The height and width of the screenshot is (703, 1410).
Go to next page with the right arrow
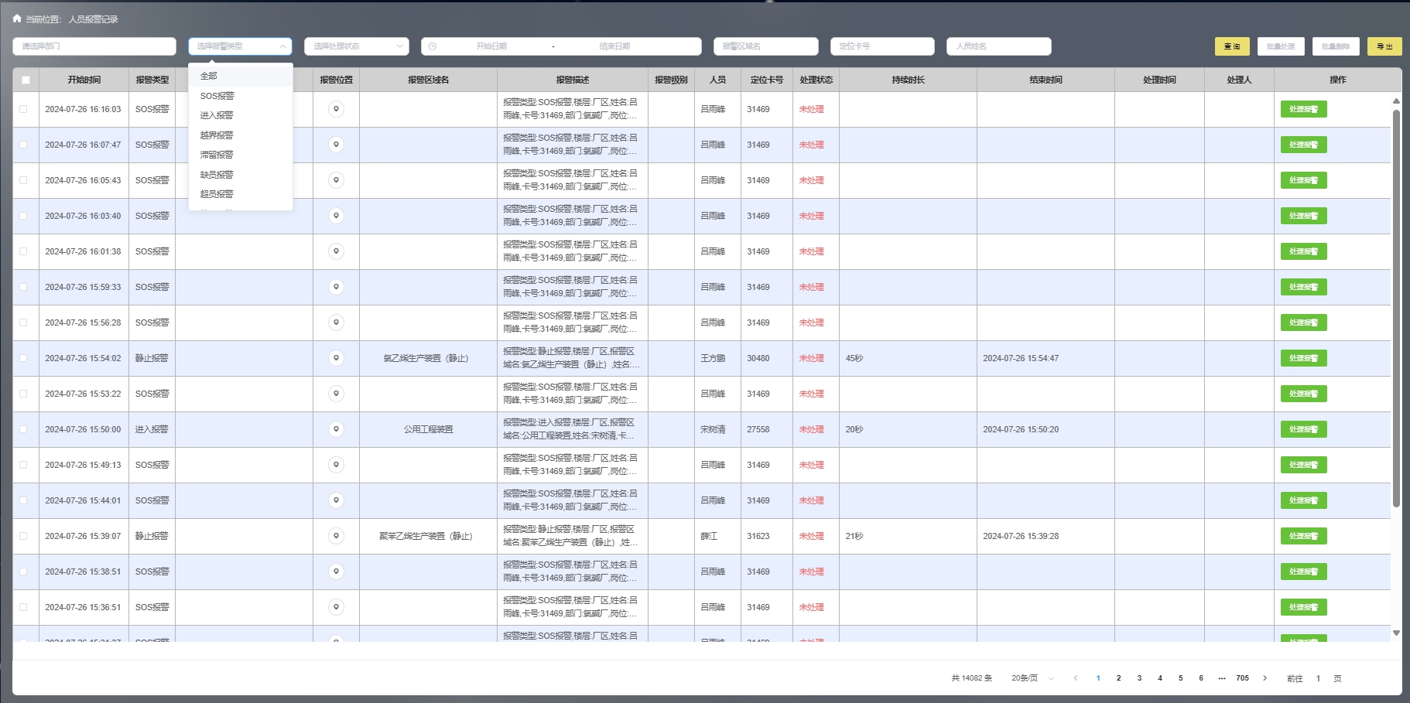coord(1265,678)
